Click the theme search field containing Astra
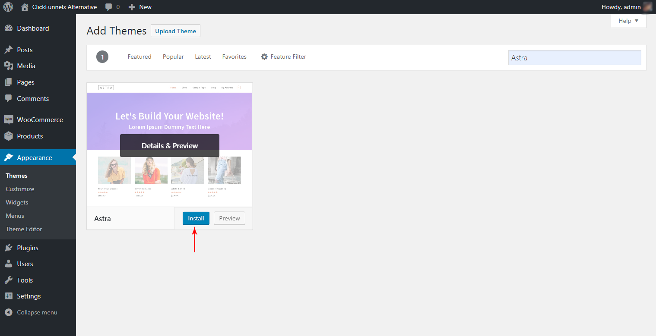 (575, 58)
